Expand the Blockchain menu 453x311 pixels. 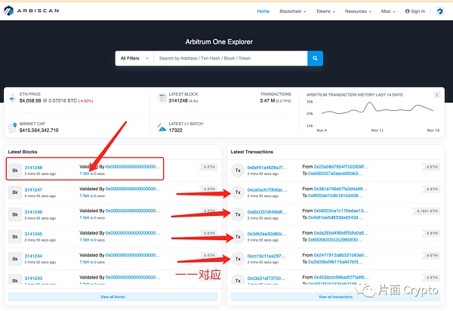[x=294, y=11]
